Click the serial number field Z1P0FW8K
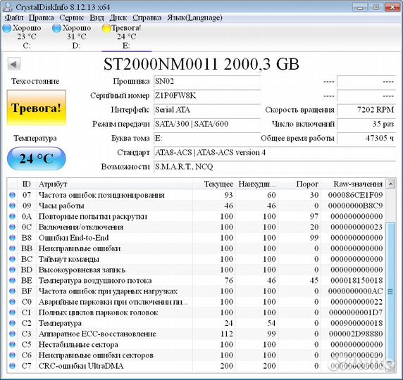Image resolution: width=403 pixels, height=380 pixels. click(x=207, y=96)
